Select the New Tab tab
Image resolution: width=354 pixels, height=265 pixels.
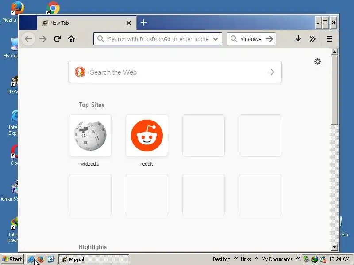[x=87, y=23]
